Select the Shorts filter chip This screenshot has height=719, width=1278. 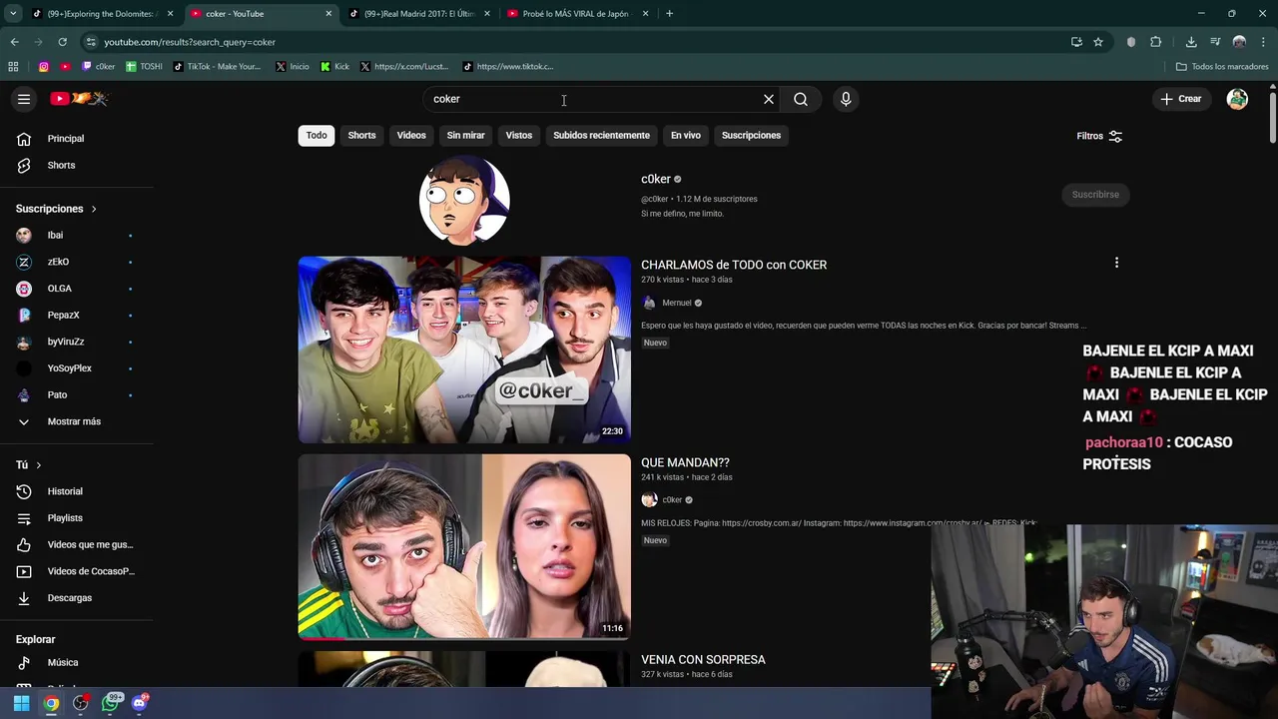point(361,136)
